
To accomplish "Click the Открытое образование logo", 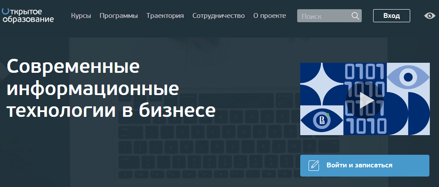I will [x=27, y=15].
